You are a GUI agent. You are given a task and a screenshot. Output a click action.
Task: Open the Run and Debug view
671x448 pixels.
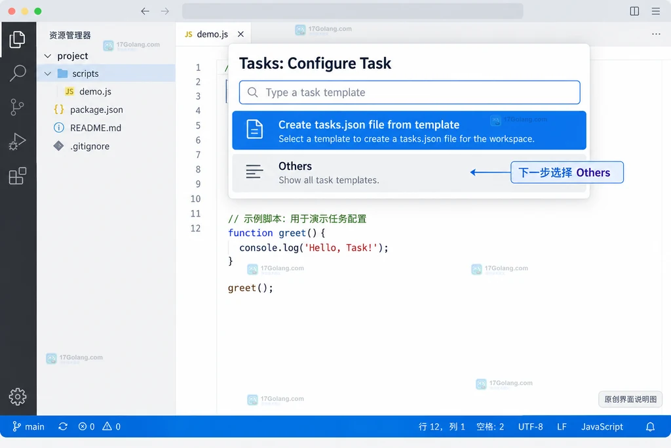(17, 141)
